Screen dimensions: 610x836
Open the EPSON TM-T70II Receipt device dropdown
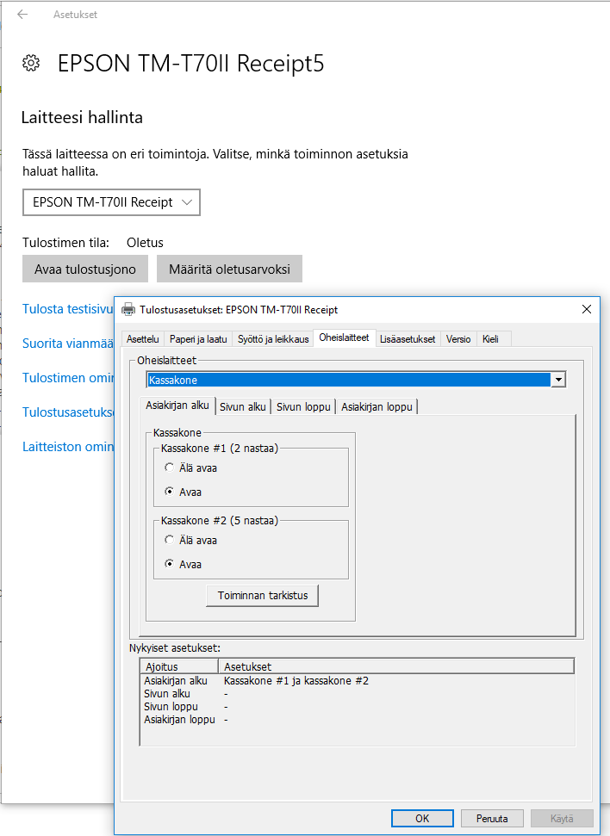pyautogui.click(x=111, y=202)
